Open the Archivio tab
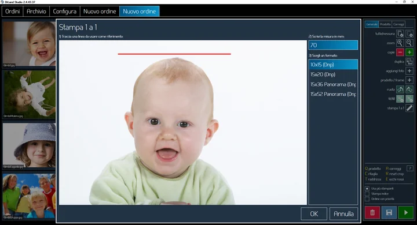Image resolution: width=417 pixels, height=225 pixels. [x=36, y=12]
